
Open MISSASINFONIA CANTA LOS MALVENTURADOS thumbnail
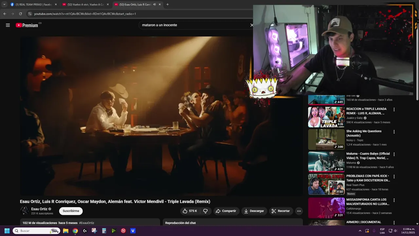(326, 207)
